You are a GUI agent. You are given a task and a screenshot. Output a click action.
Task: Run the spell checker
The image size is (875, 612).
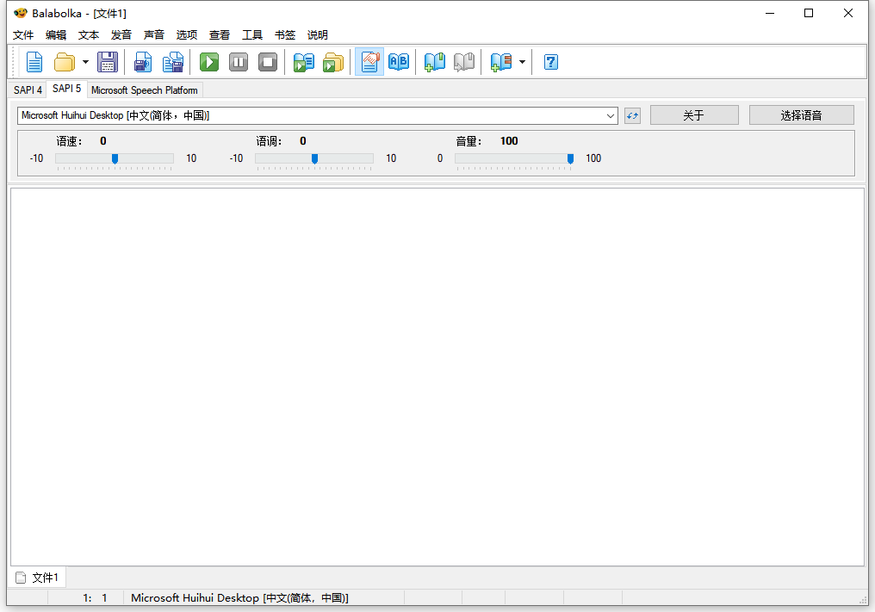(x=398, y=61)
